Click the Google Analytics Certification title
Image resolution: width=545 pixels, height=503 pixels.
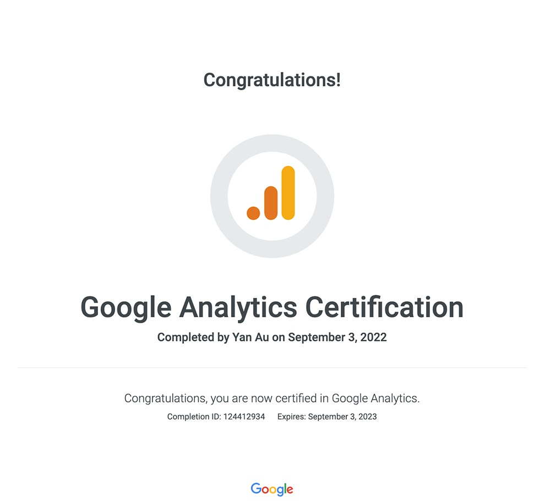[272, 307]
